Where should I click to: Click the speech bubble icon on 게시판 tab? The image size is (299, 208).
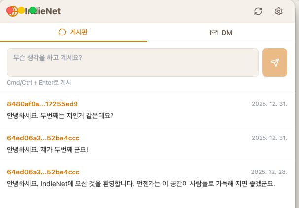[62, 33]
